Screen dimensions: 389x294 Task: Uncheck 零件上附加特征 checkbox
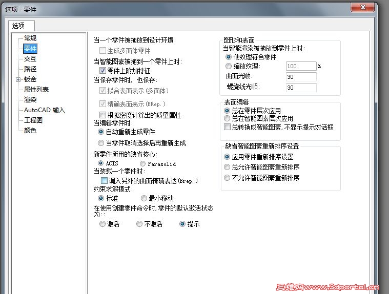(103, 71)
